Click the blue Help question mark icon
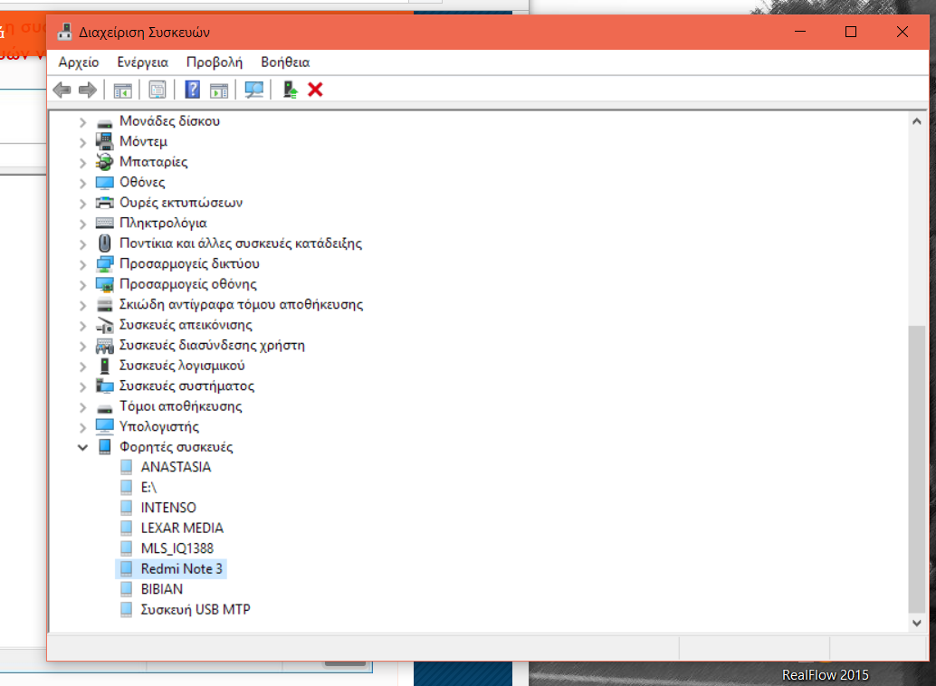This screenshot has width=936, height=686. [192, 90]
